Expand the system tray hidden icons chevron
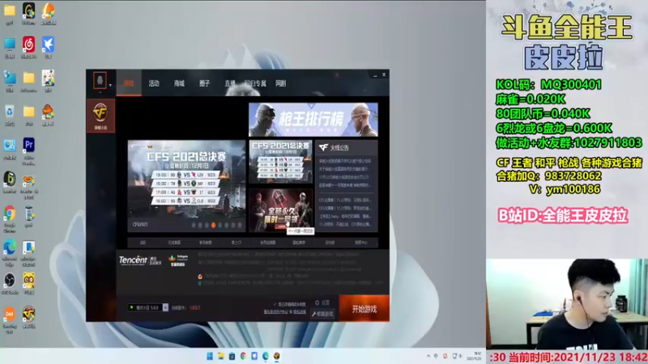The width and height of the screenshot is (648, 364). [428, 356]
